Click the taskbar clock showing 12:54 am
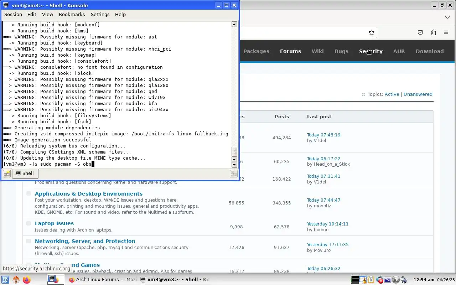This screenshot has height=285, width=456. pyautogui.click(x=424, y=280)
